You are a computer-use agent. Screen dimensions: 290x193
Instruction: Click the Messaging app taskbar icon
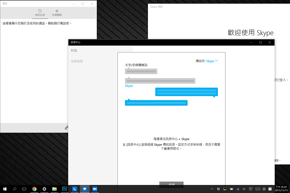click(x=85, y=189)
